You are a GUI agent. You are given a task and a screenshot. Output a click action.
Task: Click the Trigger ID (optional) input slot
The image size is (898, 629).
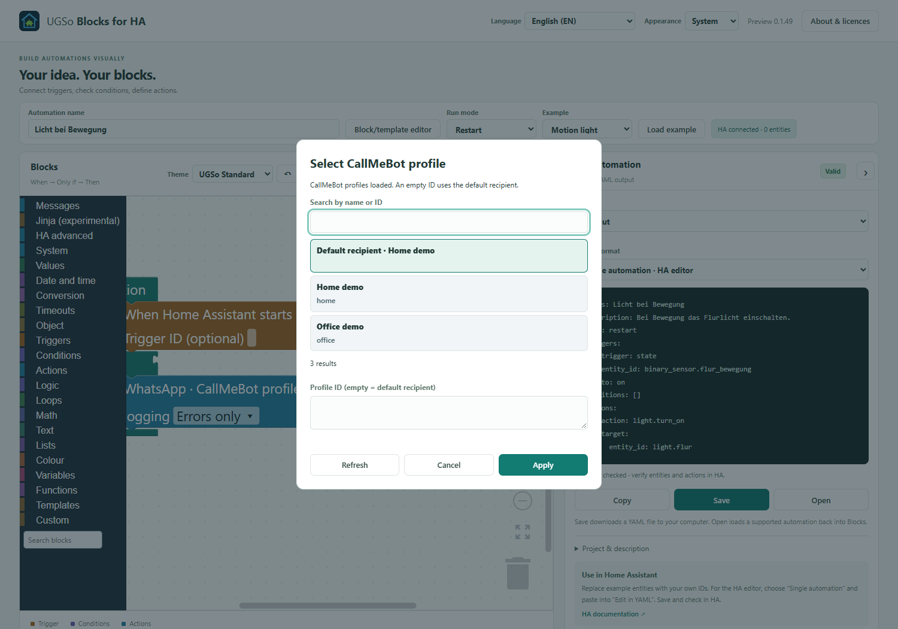tap(252, 338)
